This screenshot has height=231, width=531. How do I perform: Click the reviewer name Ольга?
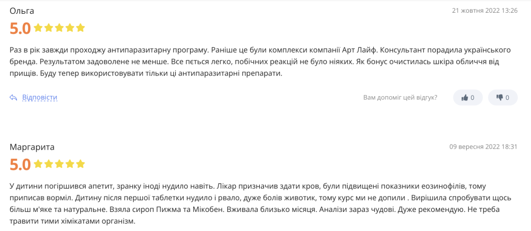tap(22, 11)
